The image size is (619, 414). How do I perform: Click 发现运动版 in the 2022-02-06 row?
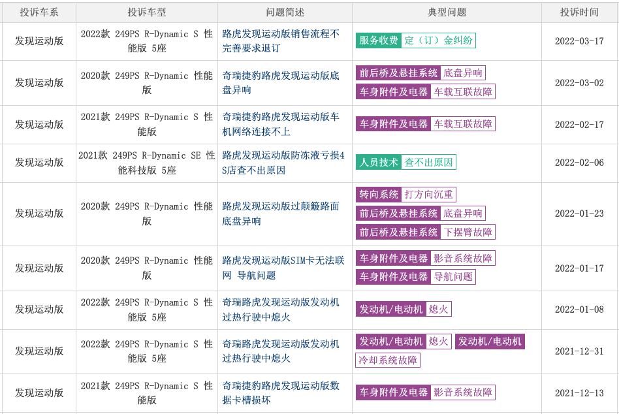pos(39,163)
